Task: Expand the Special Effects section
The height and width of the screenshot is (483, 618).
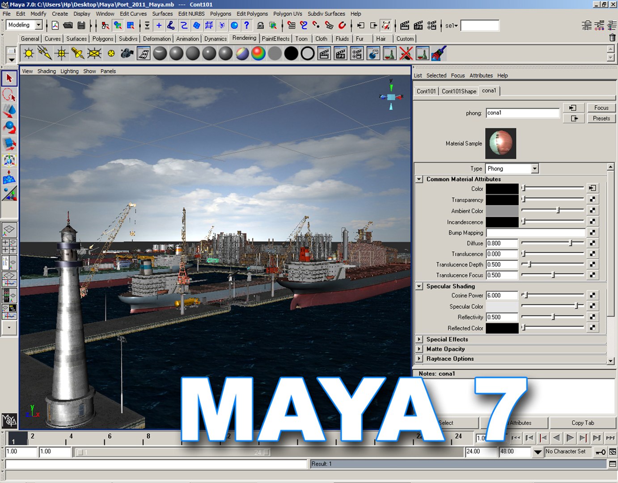Action: (419, 339)
